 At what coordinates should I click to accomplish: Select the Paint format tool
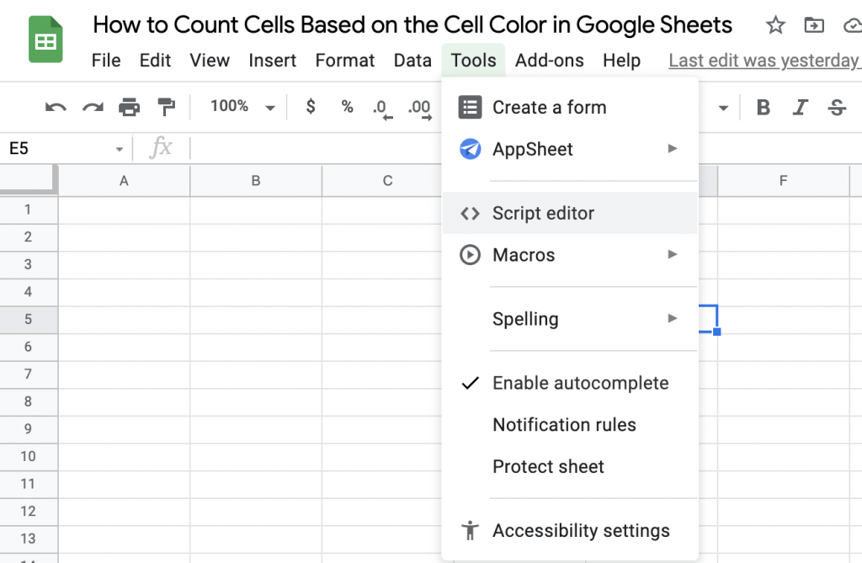click(166, 106)
